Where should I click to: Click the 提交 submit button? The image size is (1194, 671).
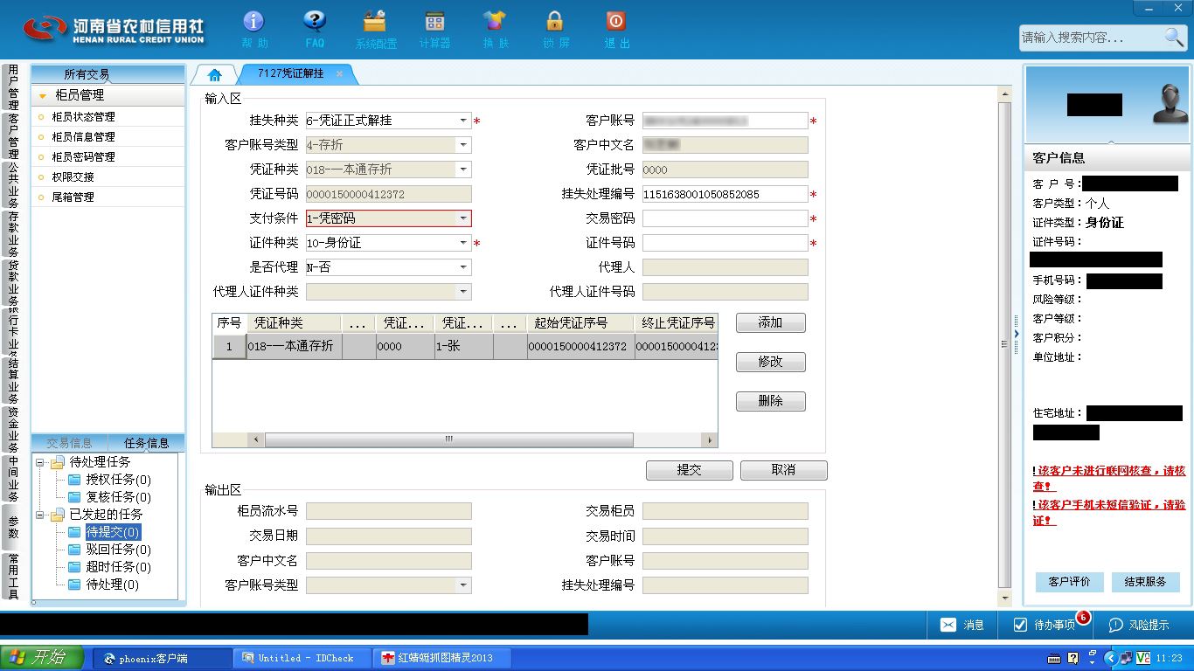(690, 470)
